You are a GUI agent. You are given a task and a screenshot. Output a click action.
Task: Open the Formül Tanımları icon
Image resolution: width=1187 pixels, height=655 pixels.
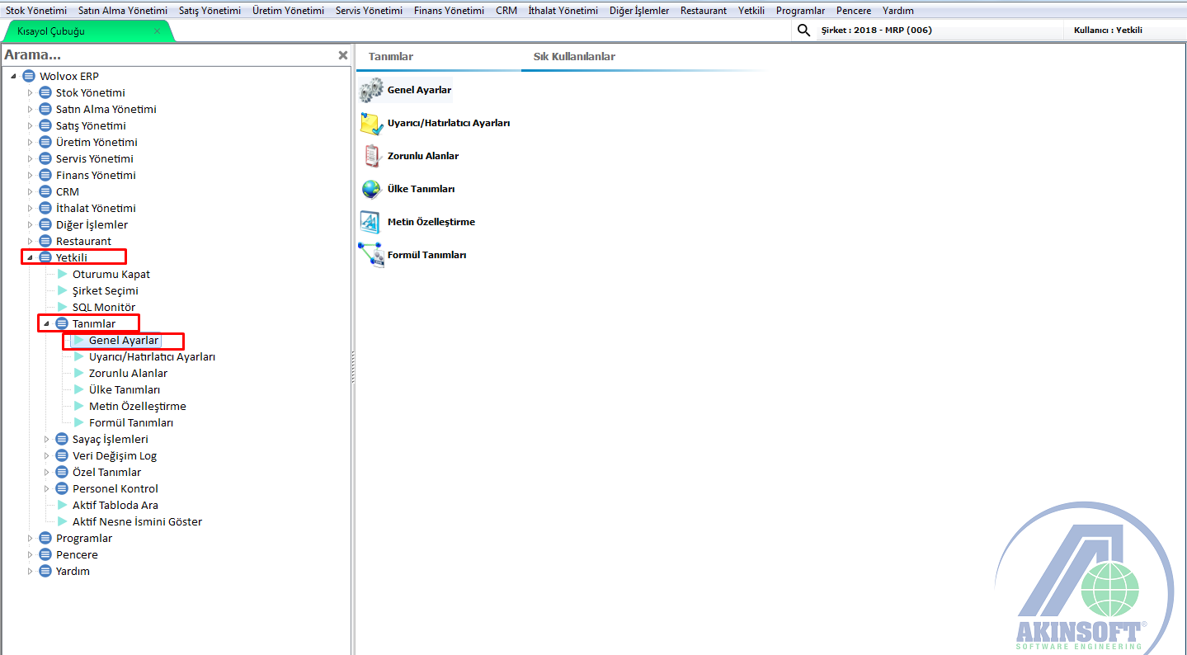point(370,255)
